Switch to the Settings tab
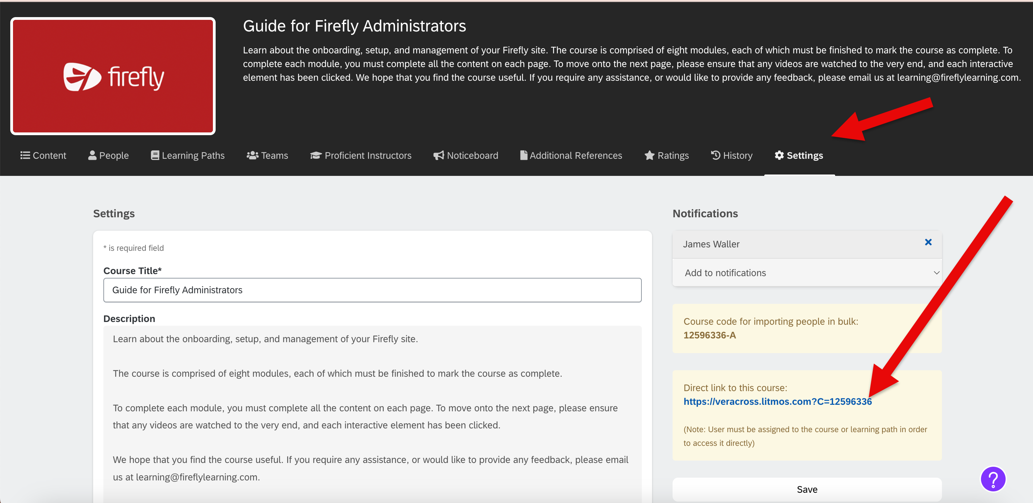Image resolution: width=1033 pixels, height=503 pixels. [x=799, y=155]
